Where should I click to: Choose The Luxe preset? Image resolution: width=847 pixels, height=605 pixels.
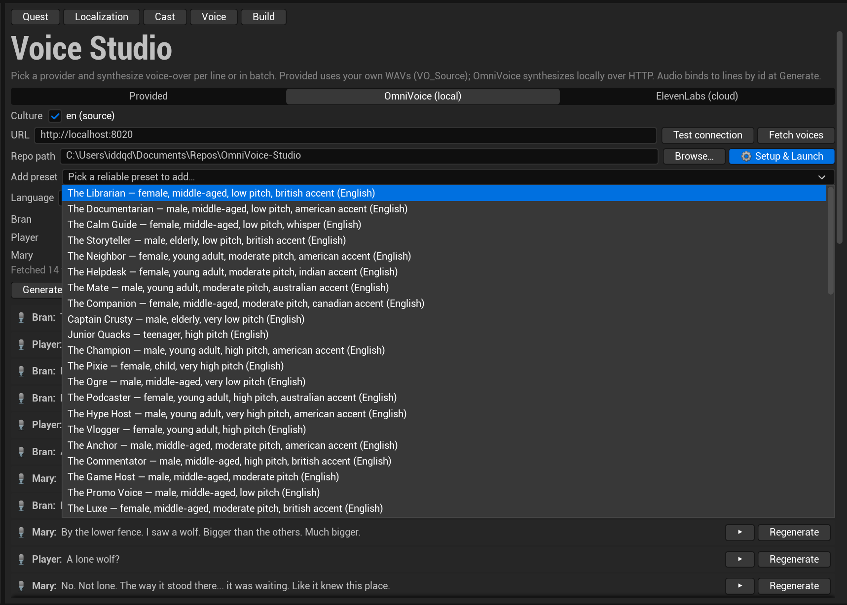(444, 508)
